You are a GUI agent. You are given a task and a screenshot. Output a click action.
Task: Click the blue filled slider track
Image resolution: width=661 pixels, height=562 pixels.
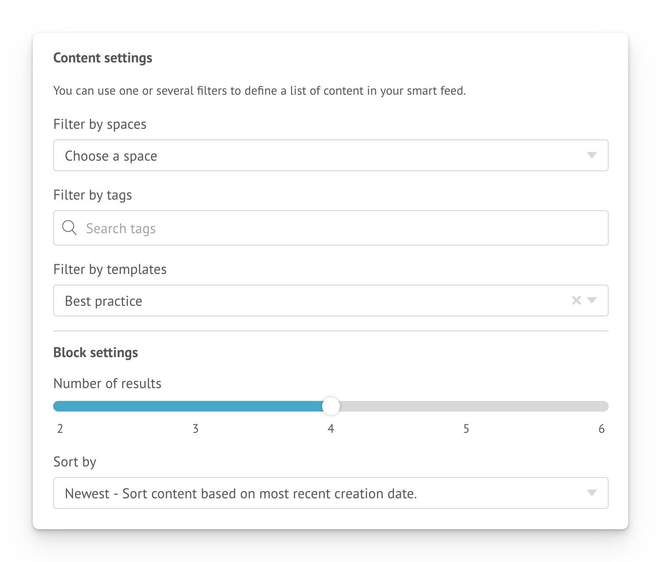click(187, 406)
